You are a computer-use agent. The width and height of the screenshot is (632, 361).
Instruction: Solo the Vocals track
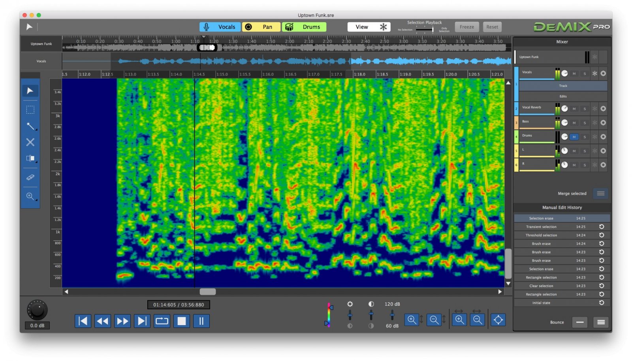coord(584,73)
